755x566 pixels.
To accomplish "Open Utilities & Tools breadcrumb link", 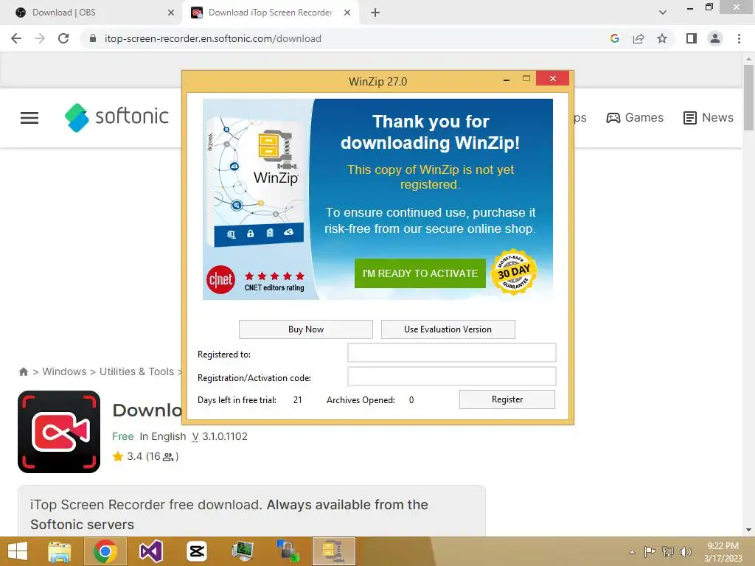I will click(x=136, y=371).
